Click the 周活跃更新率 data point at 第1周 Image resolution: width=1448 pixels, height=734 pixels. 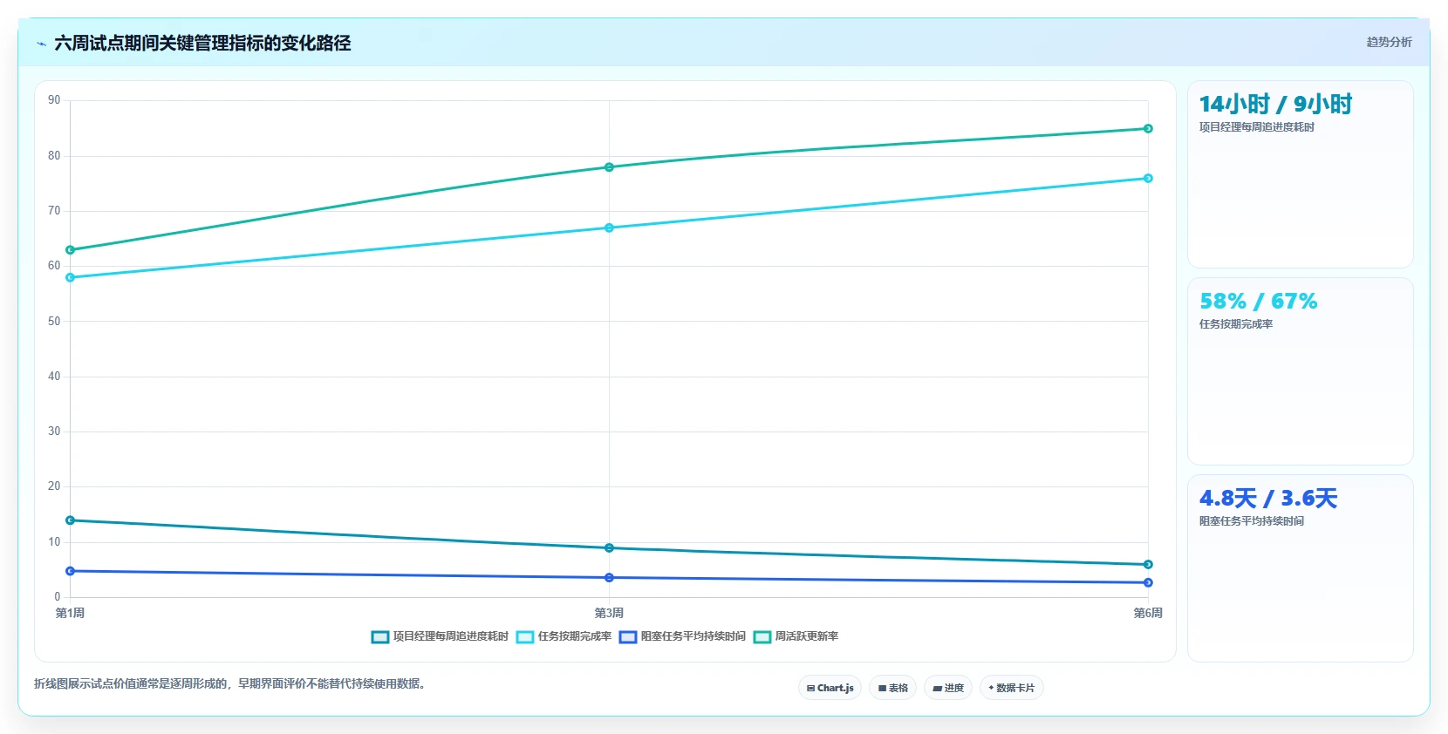pos(71,250)
